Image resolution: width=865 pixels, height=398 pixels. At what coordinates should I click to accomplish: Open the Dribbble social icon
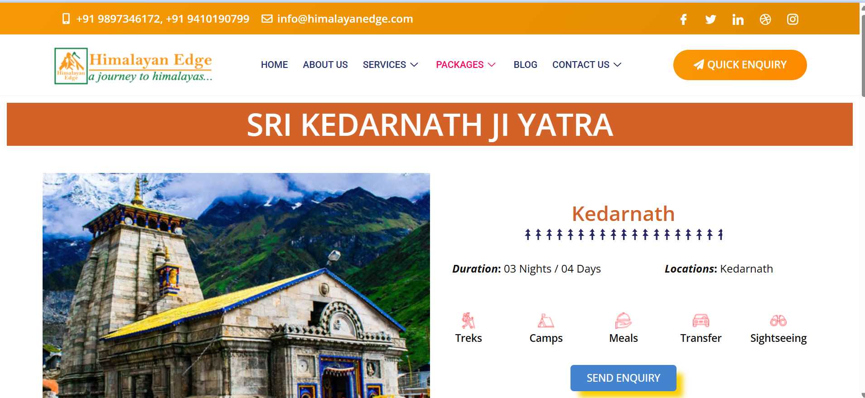click(x=765, y=19)
